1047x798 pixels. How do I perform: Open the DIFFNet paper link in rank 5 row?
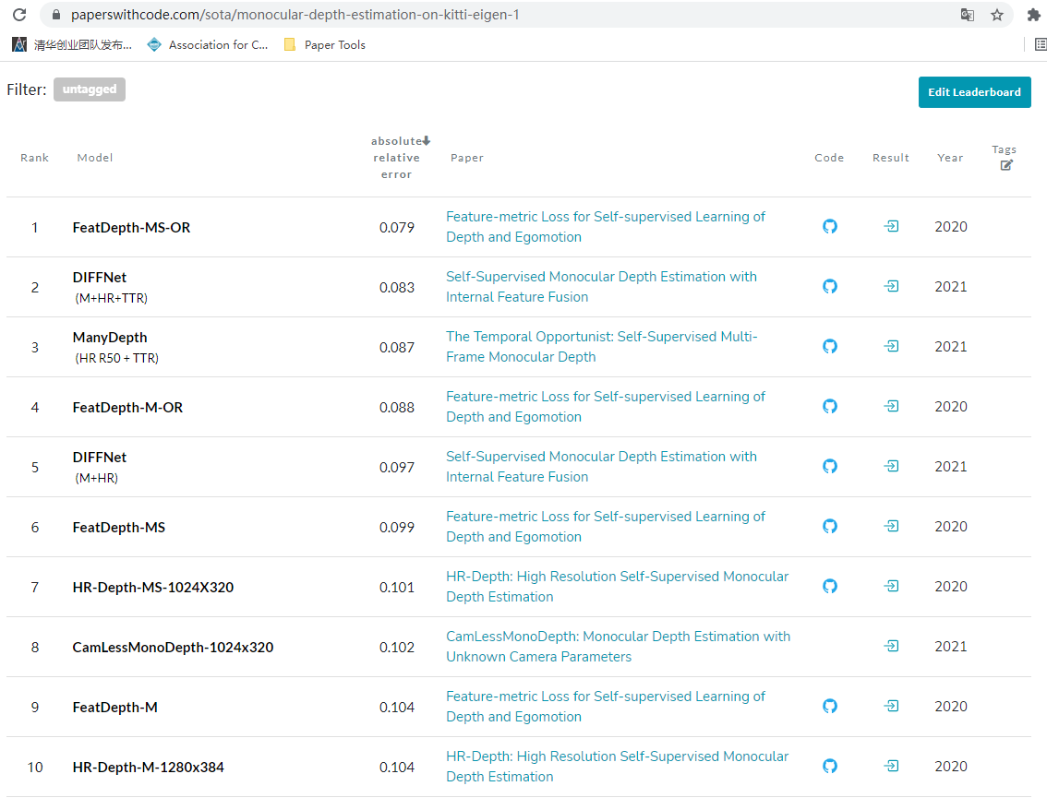[x=602, y=467]
